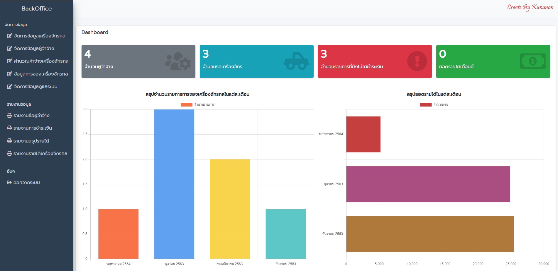
Task: Toggle the จำนวนเงิน legend in income chart
Action: (x=434, y=104)
